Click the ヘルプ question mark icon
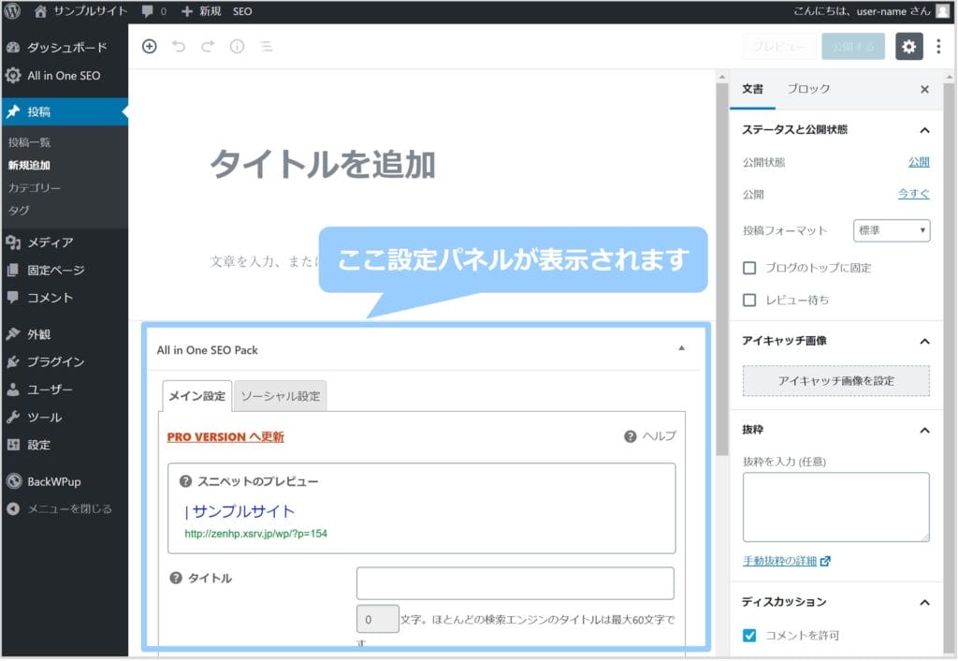 tap(631, 436)
